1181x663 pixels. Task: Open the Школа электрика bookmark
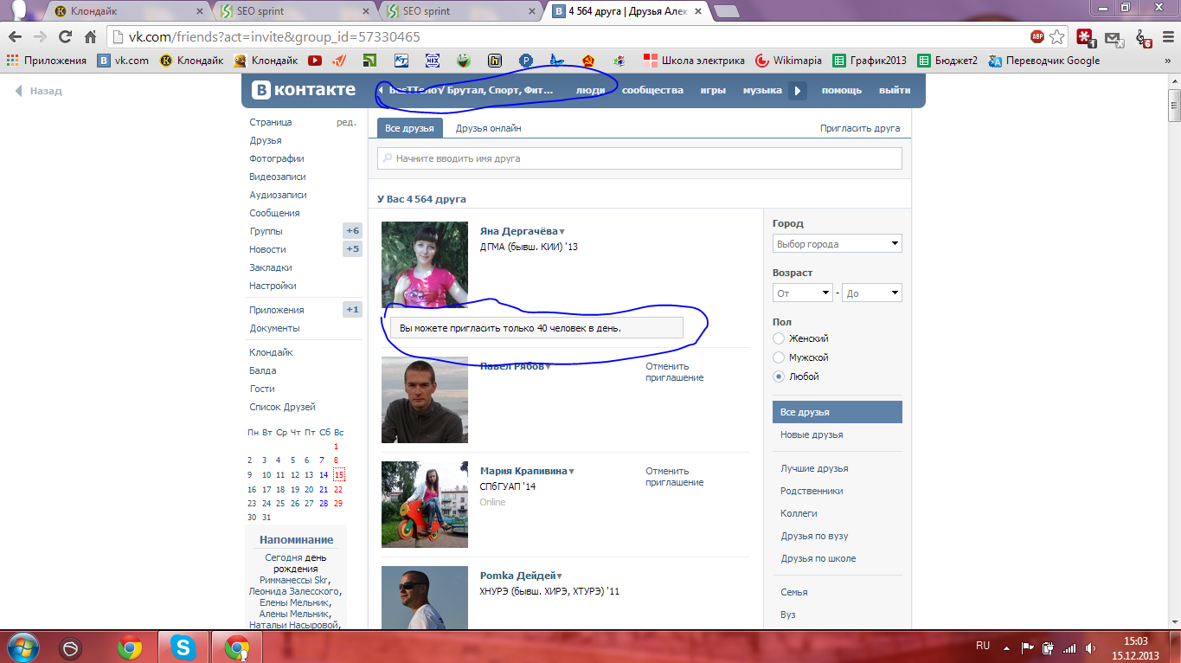(694, 61)
